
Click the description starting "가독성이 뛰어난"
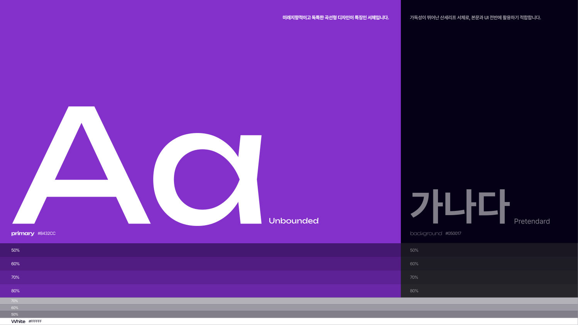coord(475,18)
